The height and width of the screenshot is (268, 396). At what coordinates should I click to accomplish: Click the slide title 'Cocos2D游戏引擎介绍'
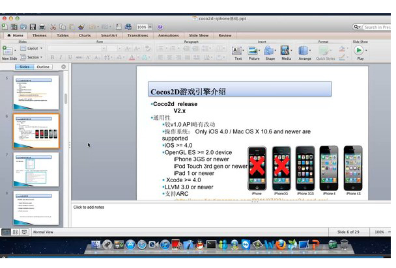coord(188,92)
